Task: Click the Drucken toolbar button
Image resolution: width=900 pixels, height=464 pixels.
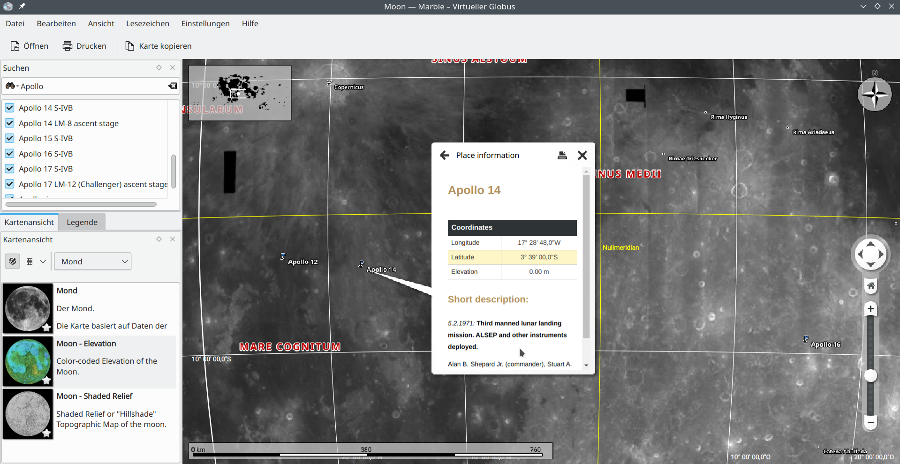Action: 84,46
